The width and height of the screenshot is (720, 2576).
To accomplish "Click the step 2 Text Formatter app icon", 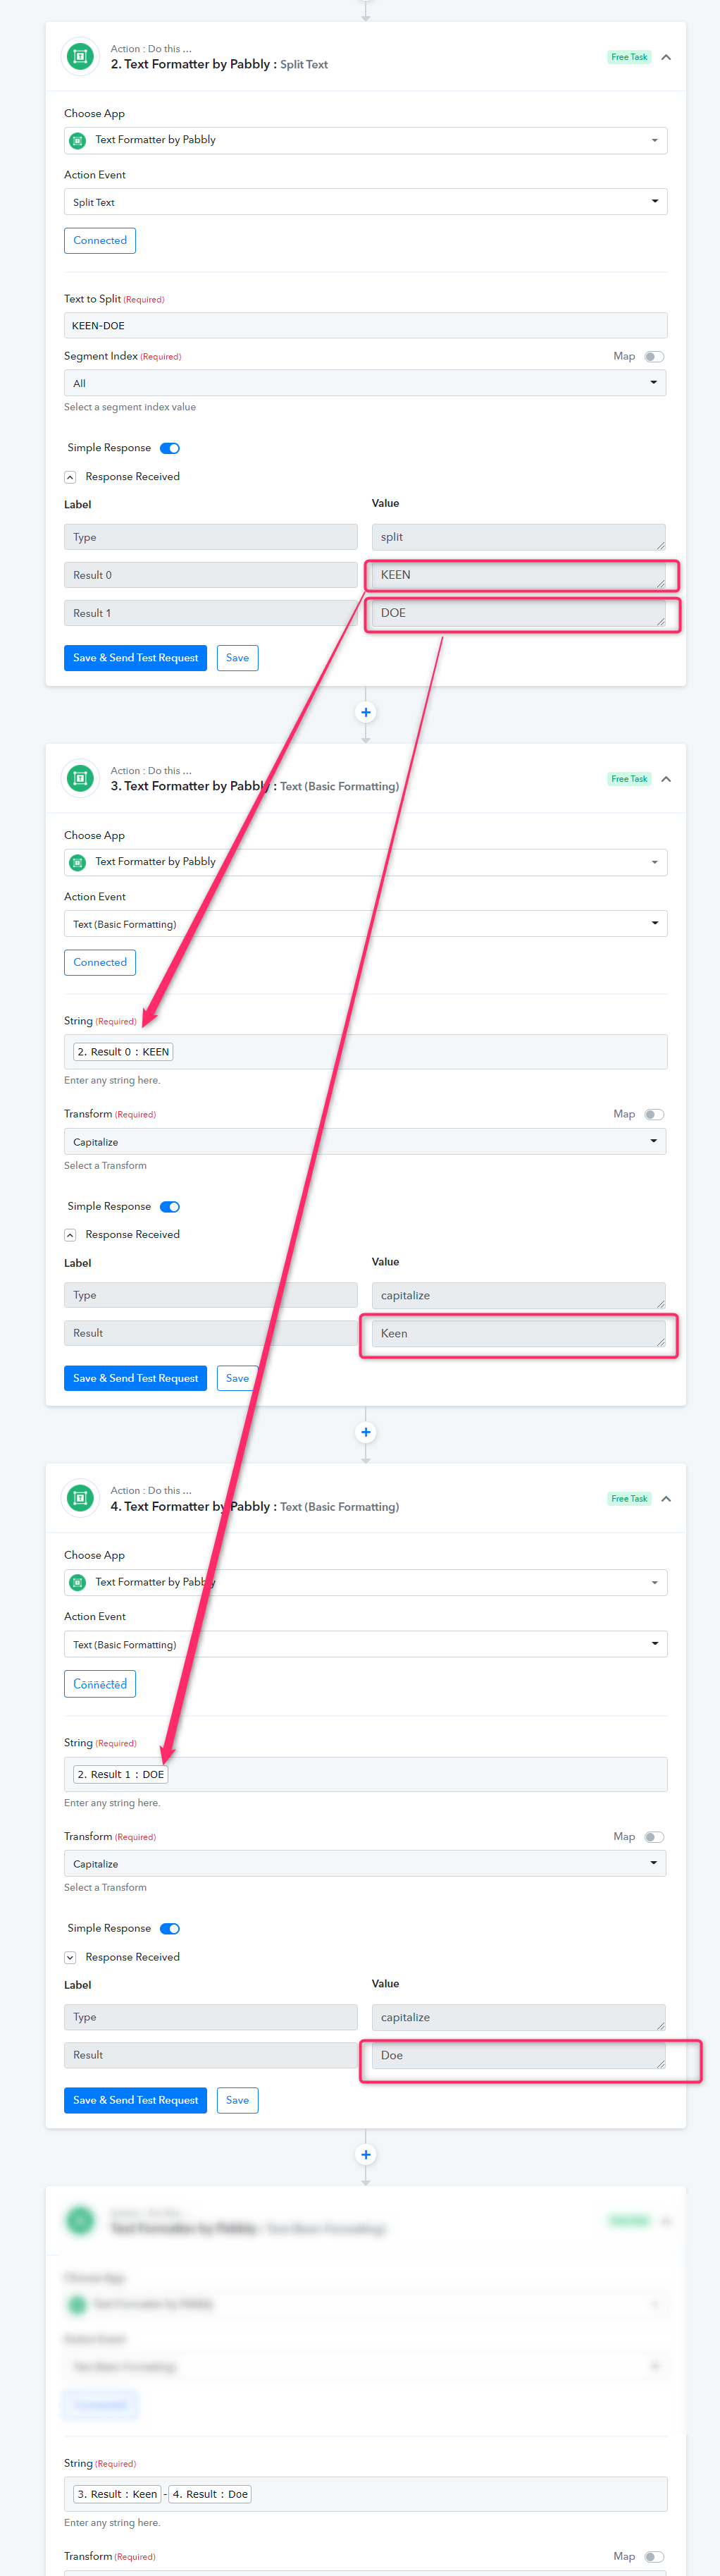I will [x=81, y=56].
